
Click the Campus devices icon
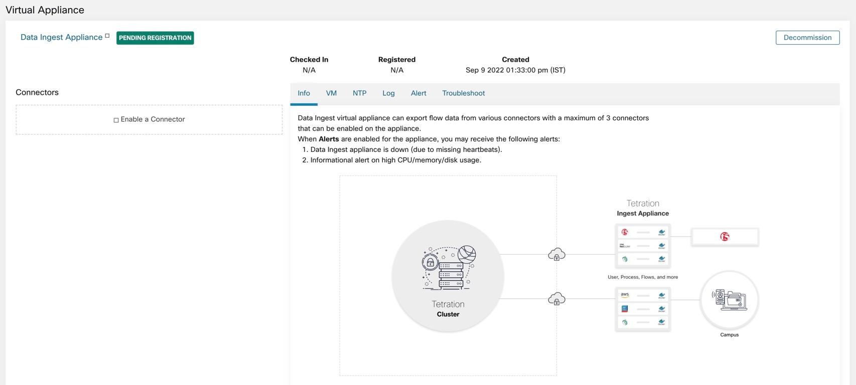(x=729, y=300)
